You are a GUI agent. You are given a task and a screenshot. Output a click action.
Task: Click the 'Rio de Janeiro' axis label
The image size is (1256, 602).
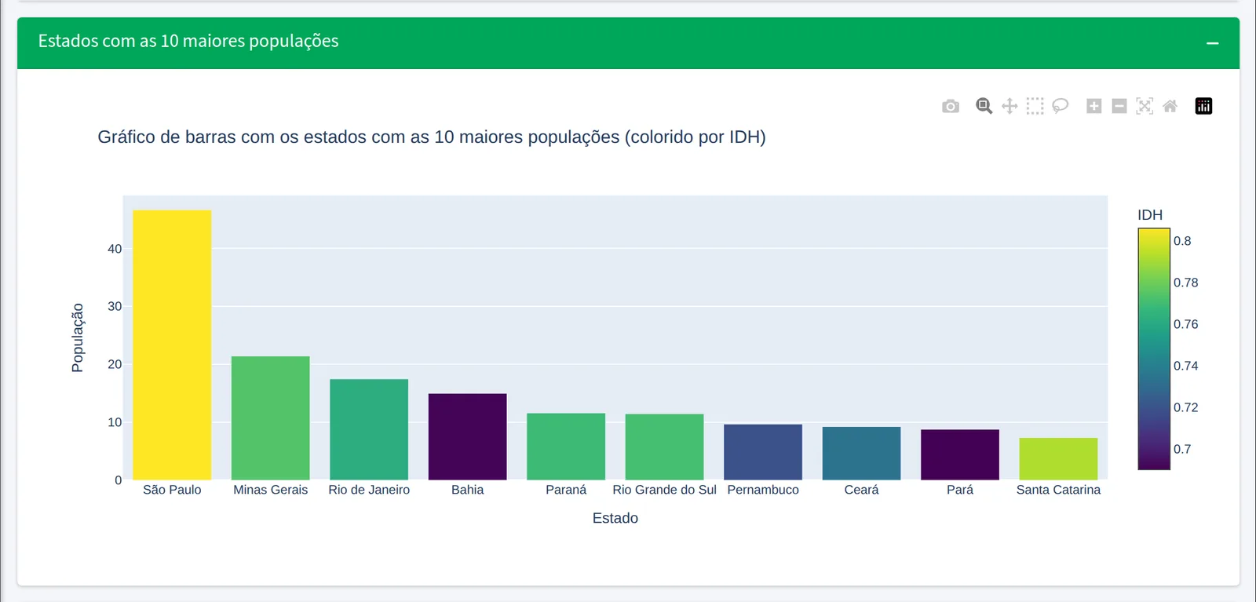pyautogui.click(x=369, y=490)
